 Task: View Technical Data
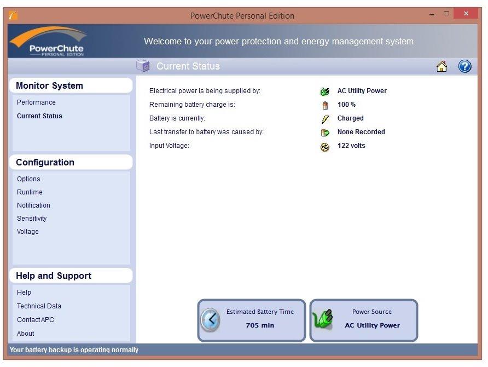pyautogui.click(x=39, y=306)
